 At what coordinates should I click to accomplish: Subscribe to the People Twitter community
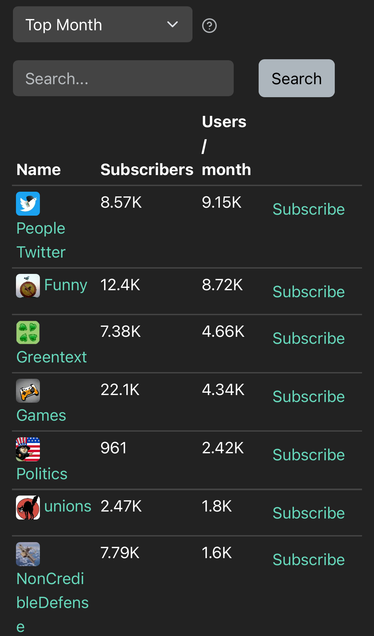pyautogui.click(x=309, y=209)
